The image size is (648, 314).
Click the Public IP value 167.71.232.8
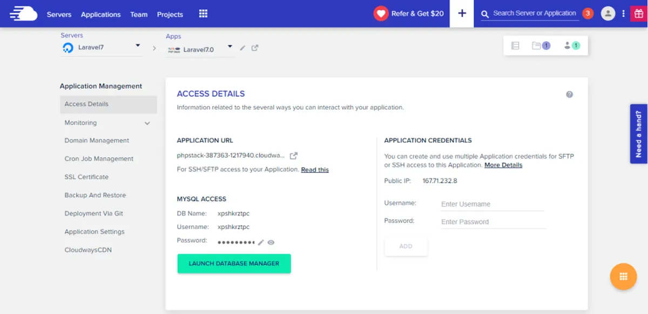click(x=440, y=181)
